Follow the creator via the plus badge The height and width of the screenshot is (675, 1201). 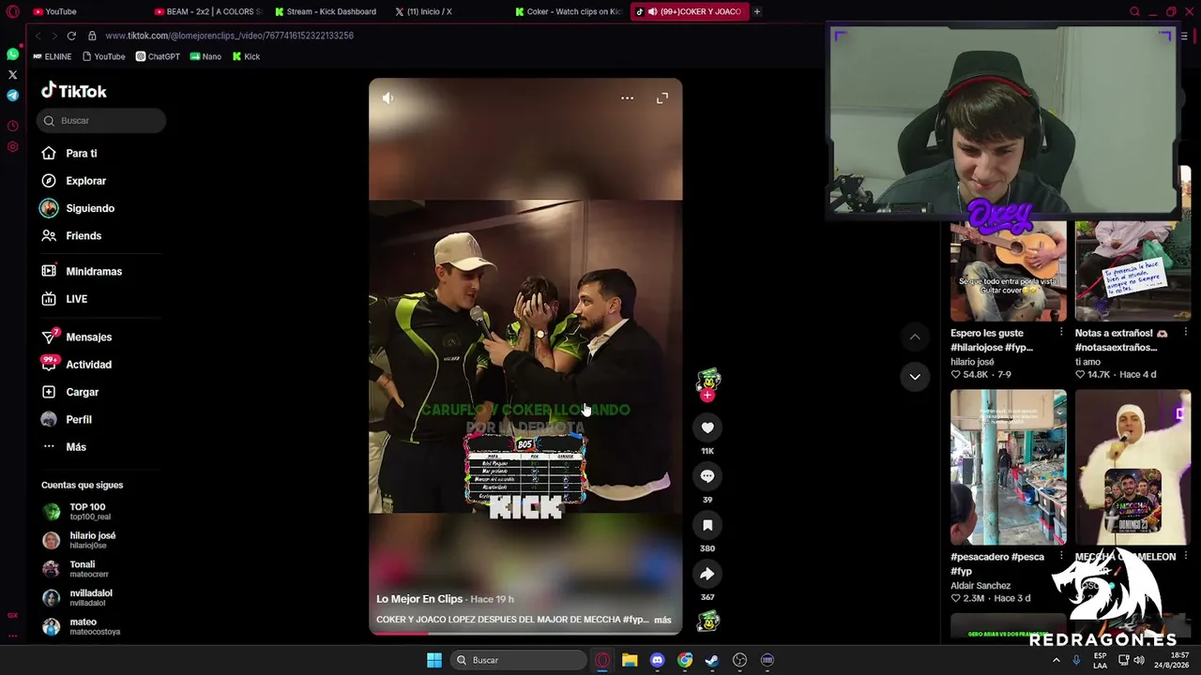[707, 395]
